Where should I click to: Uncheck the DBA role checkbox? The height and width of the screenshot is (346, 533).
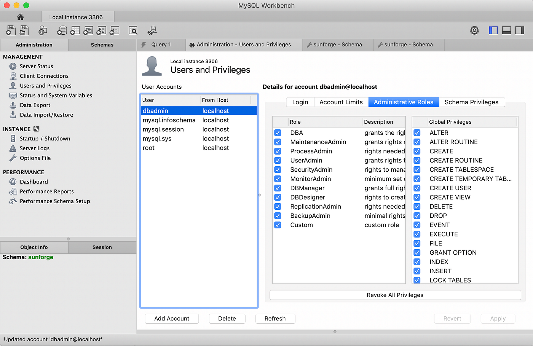[278, 133]
